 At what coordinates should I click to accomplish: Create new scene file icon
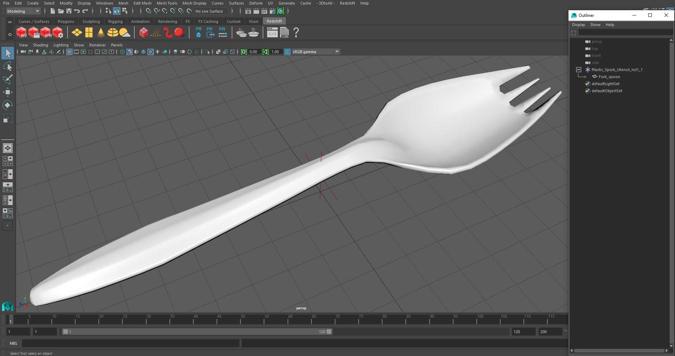pos(52,11)
